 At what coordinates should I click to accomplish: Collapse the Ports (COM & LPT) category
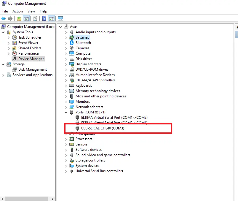(x=66, y=112)
